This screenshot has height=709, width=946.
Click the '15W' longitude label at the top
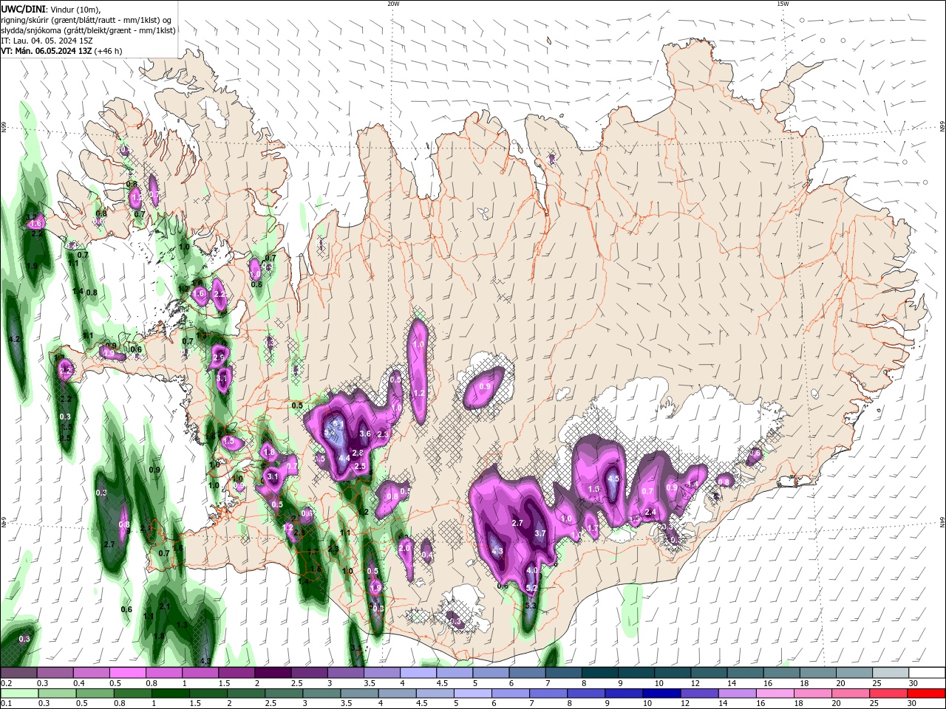coord(783,4)
